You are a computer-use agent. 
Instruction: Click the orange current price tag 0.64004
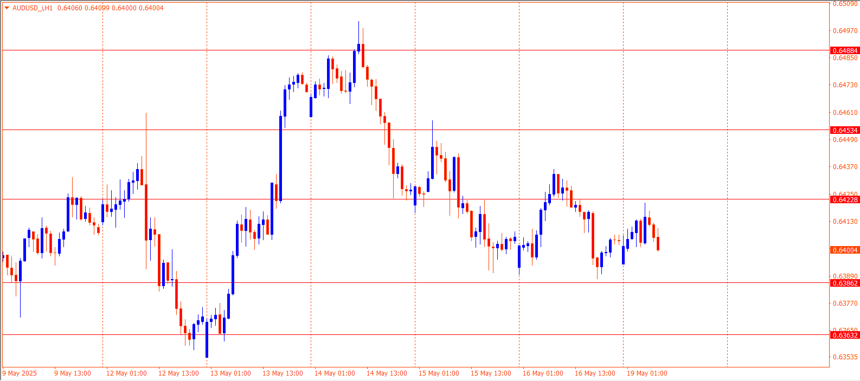coord(845,250)
